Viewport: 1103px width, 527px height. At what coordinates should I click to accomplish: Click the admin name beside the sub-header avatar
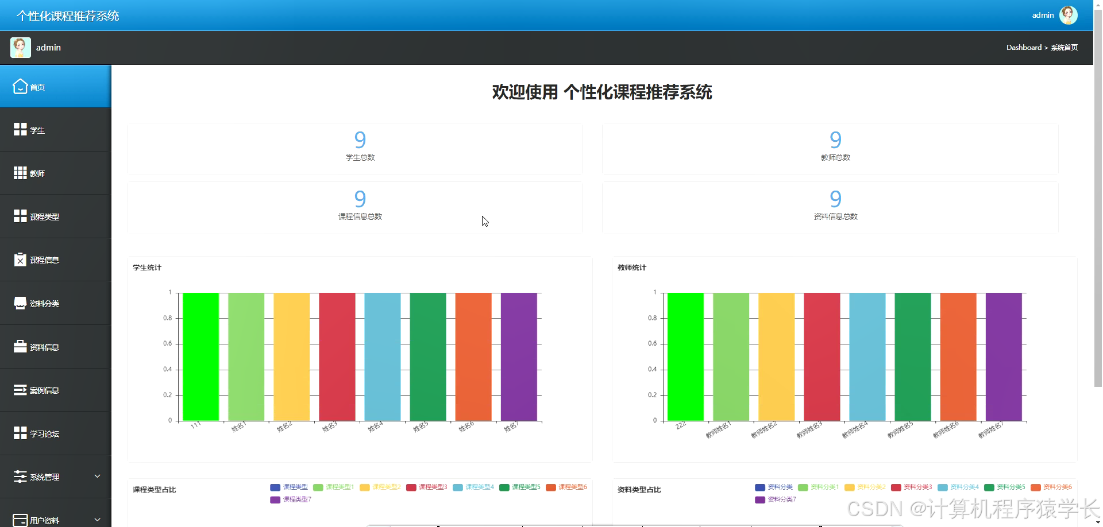tap(48, 47)
